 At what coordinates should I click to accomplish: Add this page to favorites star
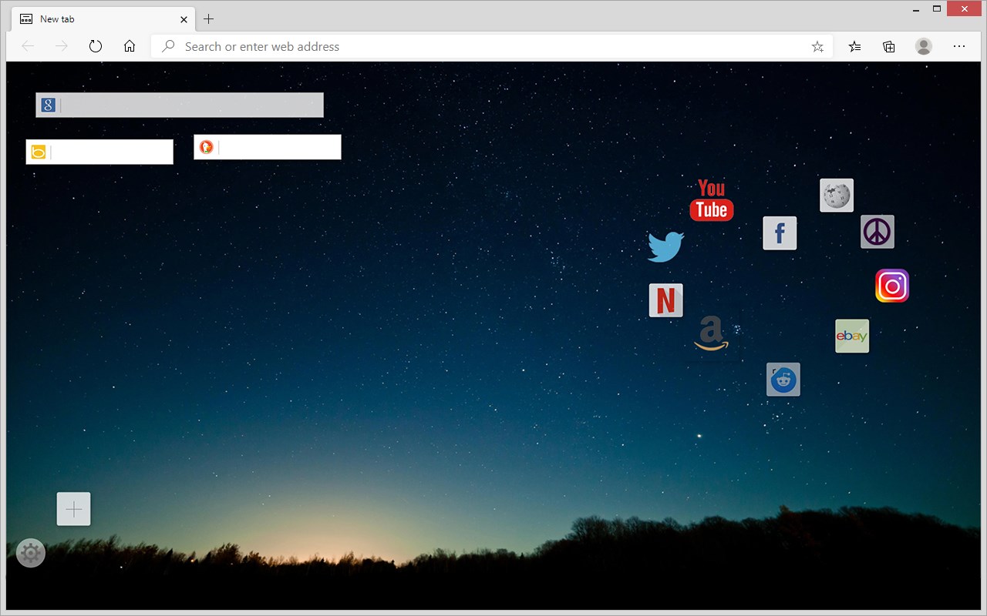(817, 46)
